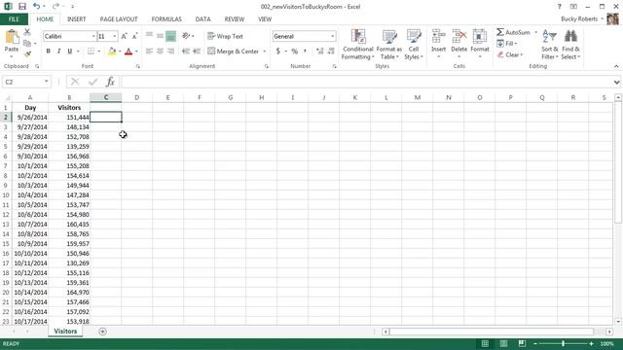623x350 pixels.
Task: Toggle Underline formatting
Action: 70,52
